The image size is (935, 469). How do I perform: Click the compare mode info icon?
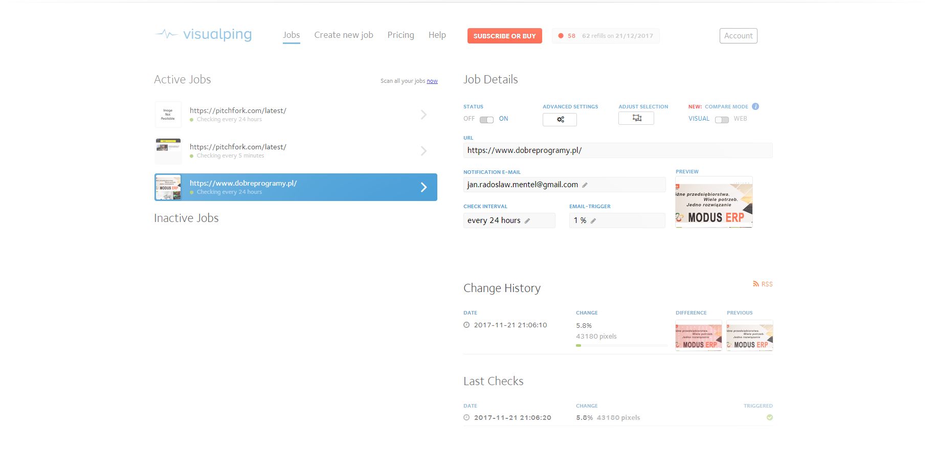coord(755,106)
